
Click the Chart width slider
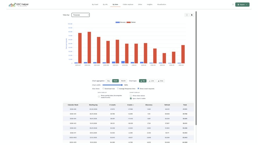point(112,85)
